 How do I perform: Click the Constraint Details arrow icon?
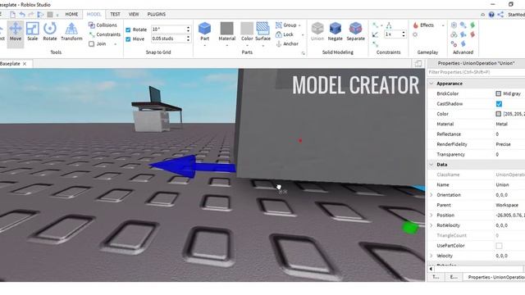376,34
